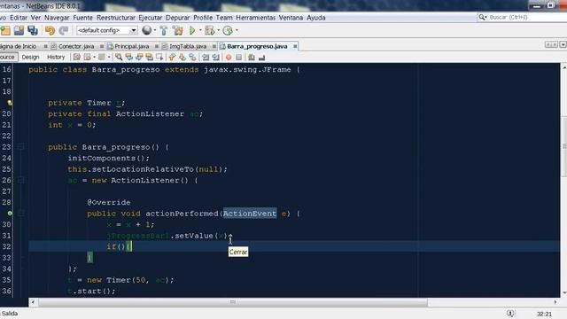
Task: Collapse code fold at actionPerformed line 29
Action: 21,214
